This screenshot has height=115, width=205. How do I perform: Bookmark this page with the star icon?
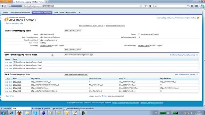[x=141, y=6]
